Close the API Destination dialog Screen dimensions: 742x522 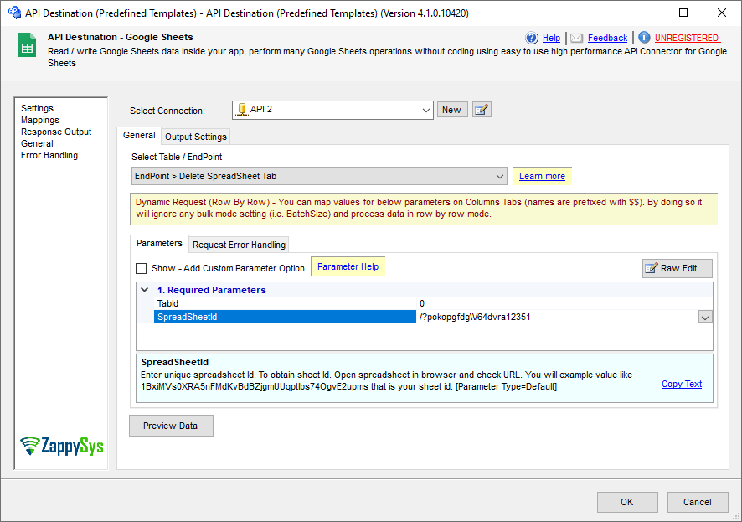point(722,13)
